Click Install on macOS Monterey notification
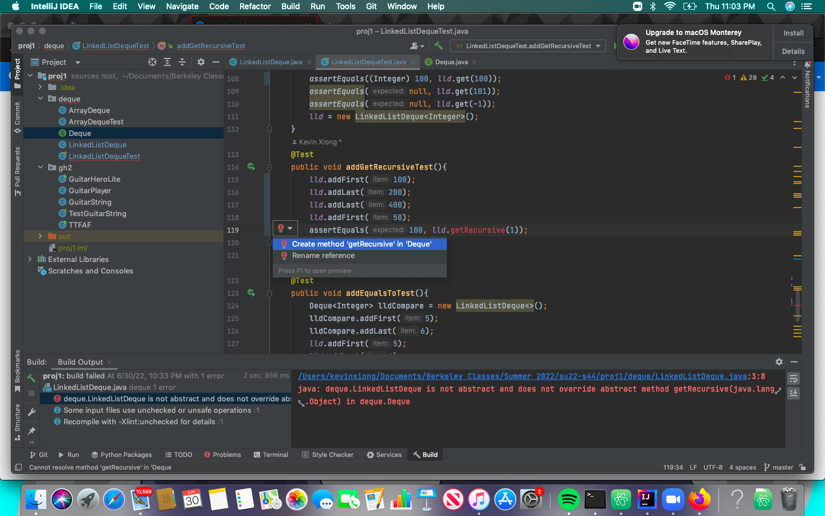The height and width of the screenshot is (516, 825). click(793, 33)
